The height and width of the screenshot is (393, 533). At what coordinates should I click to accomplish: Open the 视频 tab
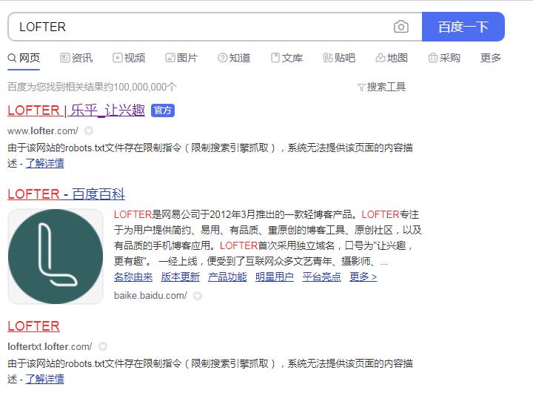pos(129,58)
